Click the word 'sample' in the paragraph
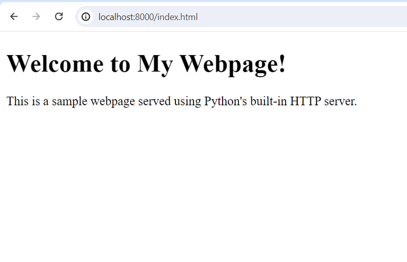Image resolution: width=407 pixels, height=262 pixels. tap(69, 101)
